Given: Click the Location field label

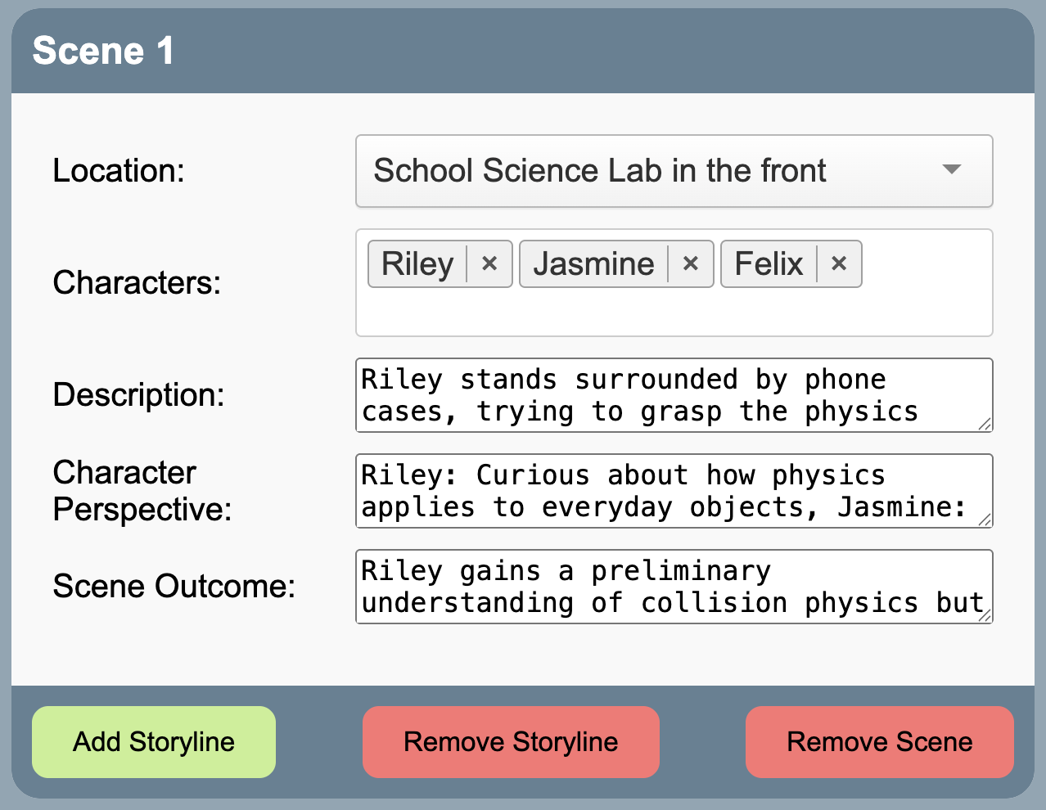Looking at the screenshot, I should click(119, 171).
